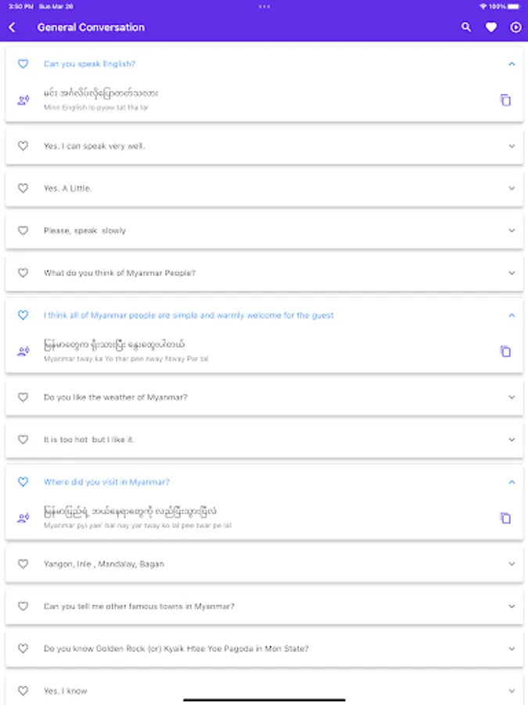Play audio for 'Can you speak English?' translation
The width and height of the screenshot is (528, 705).
pyautogui.click(x=23, y=99)
